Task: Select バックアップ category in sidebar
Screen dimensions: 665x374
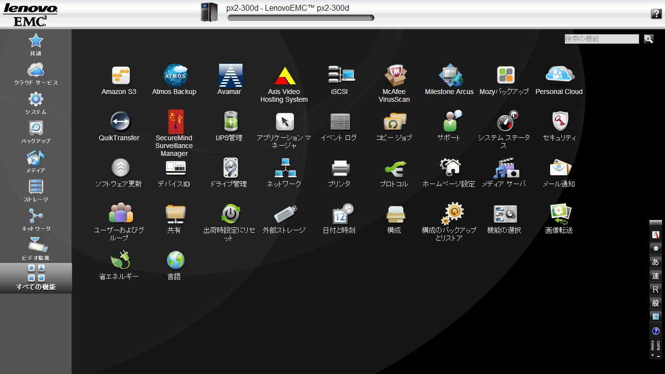Action: coord(36,132)
